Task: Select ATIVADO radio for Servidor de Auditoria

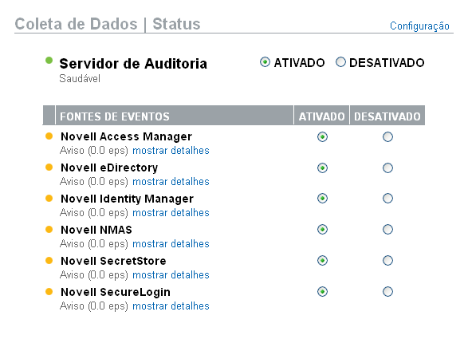Action: click(265, 62)
